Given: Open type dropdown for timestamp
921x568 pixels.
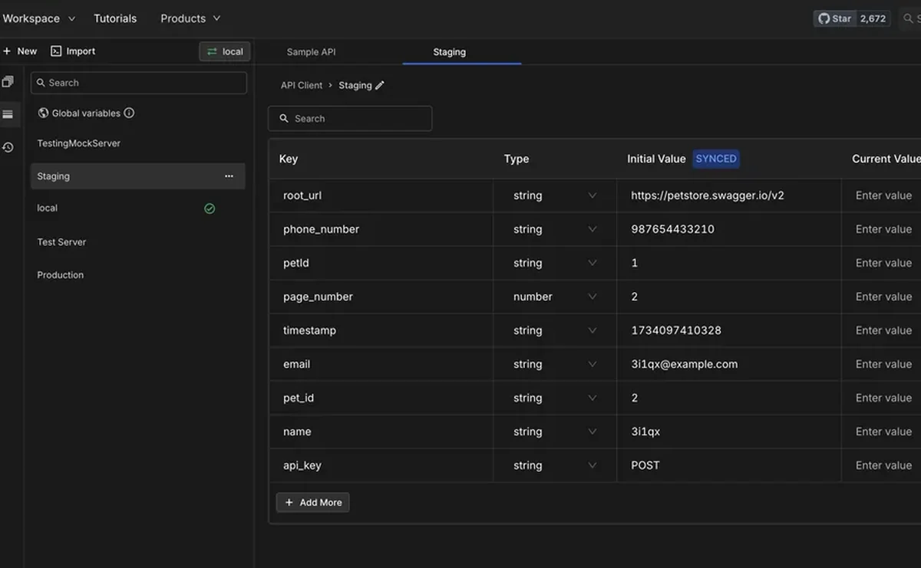Looking at the screenshot, I should click(555, 330).
